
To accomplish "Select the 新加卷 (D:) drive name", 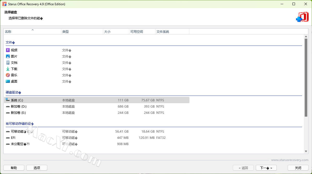I will coord(19,107).
